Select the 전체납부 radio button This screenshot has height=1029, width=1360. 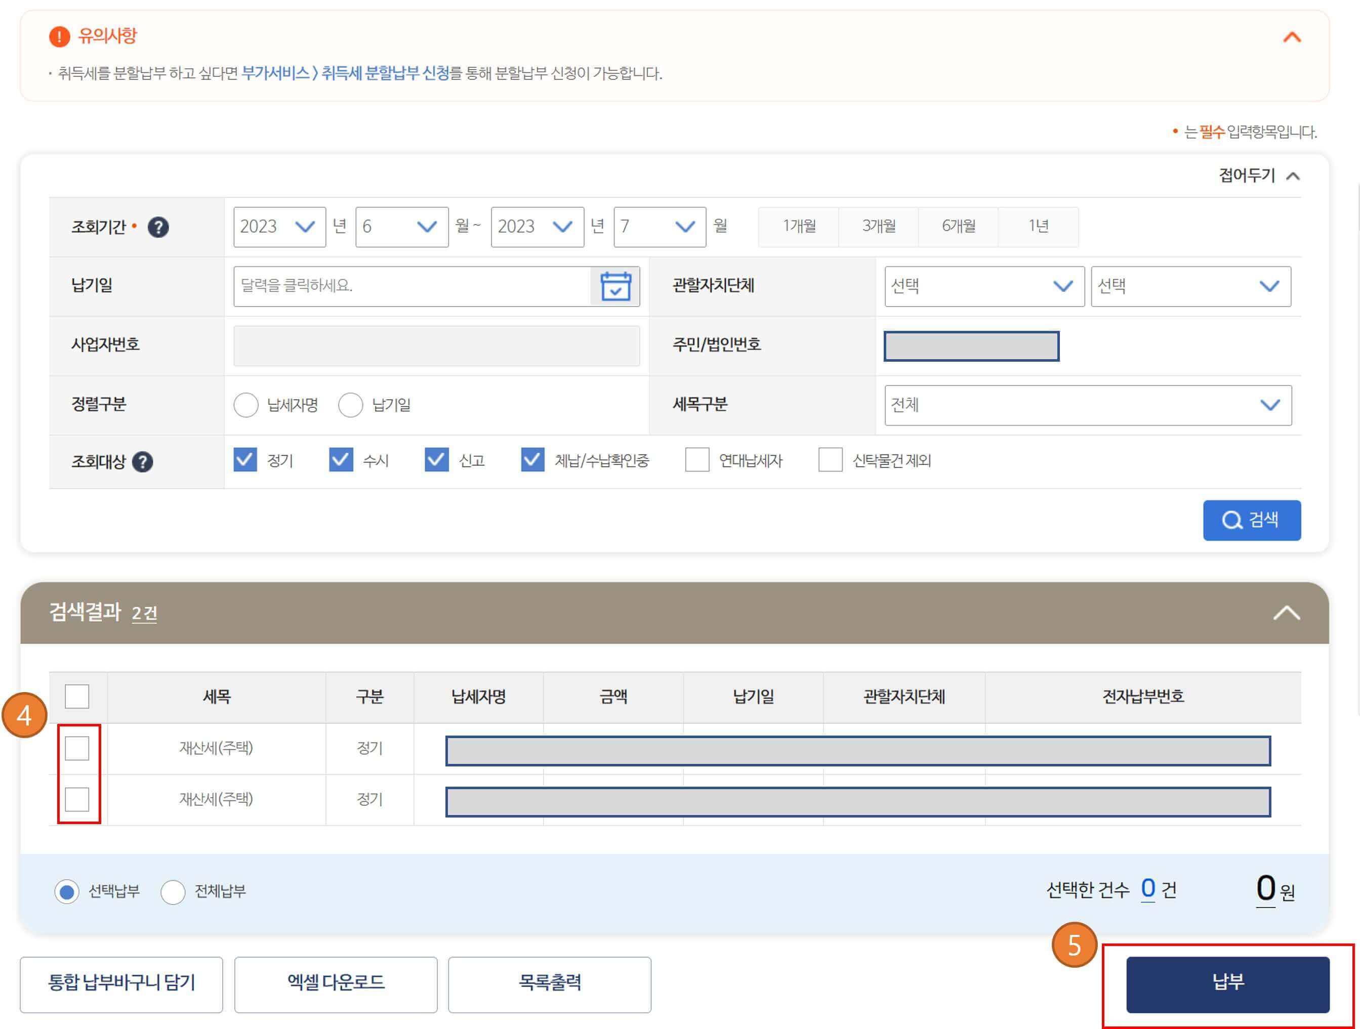[173, 891]
